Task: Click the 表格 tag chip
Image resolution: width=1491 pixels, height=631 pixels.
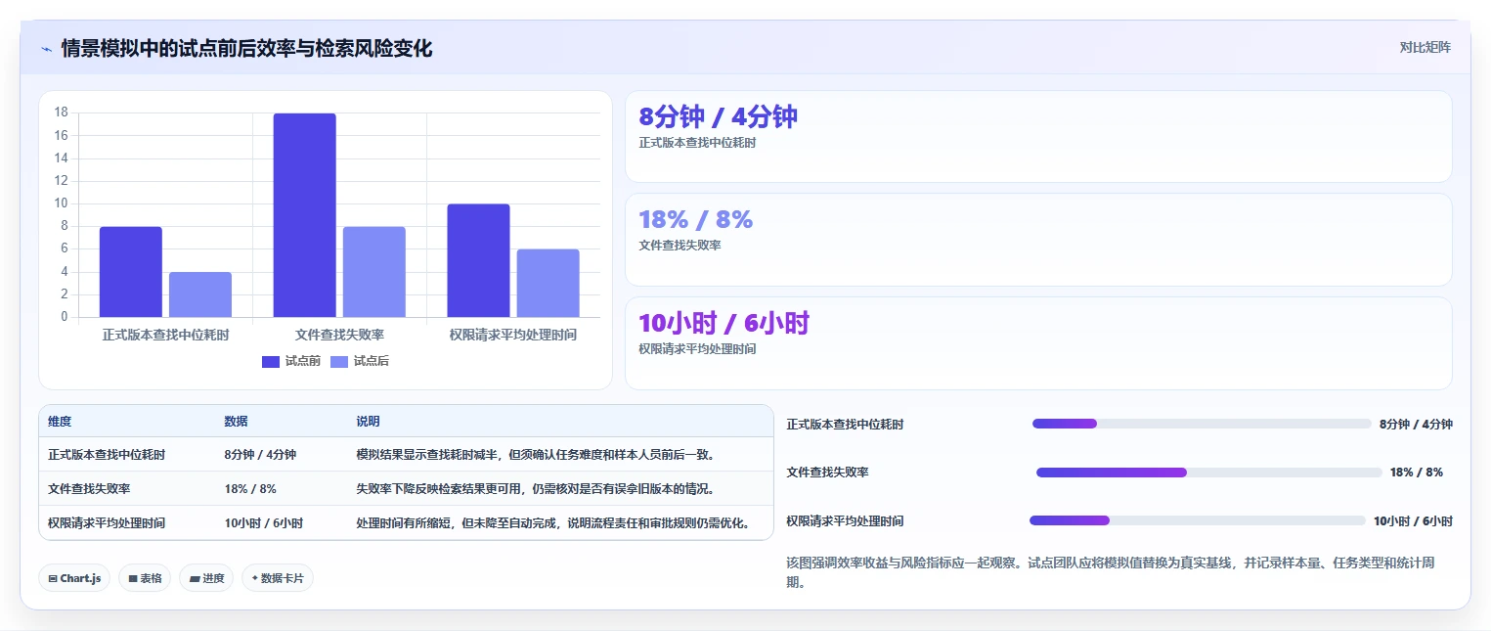Action: tap(145, 578)
